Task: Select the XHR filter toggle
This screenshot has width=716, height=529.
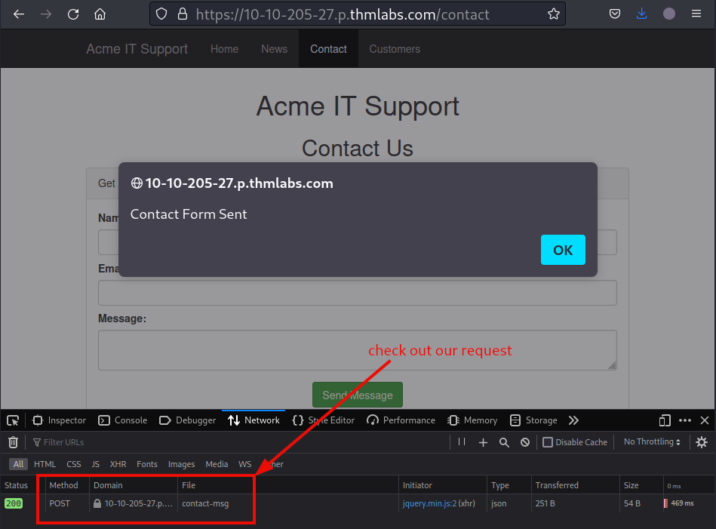Action: [118, 464]
